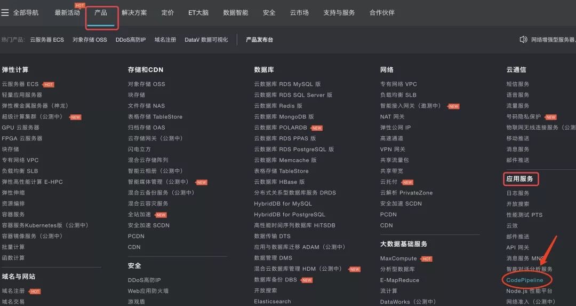The height and width of the screenshot is (306, 576).
Task: Open the 全站加速 link
Action: point(139,215)
